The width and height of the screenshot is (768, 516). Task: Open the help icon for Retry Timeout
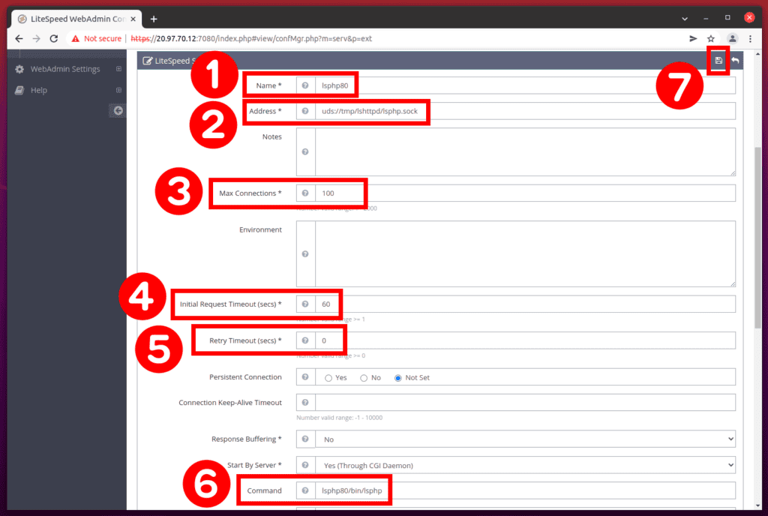[305, 340]
